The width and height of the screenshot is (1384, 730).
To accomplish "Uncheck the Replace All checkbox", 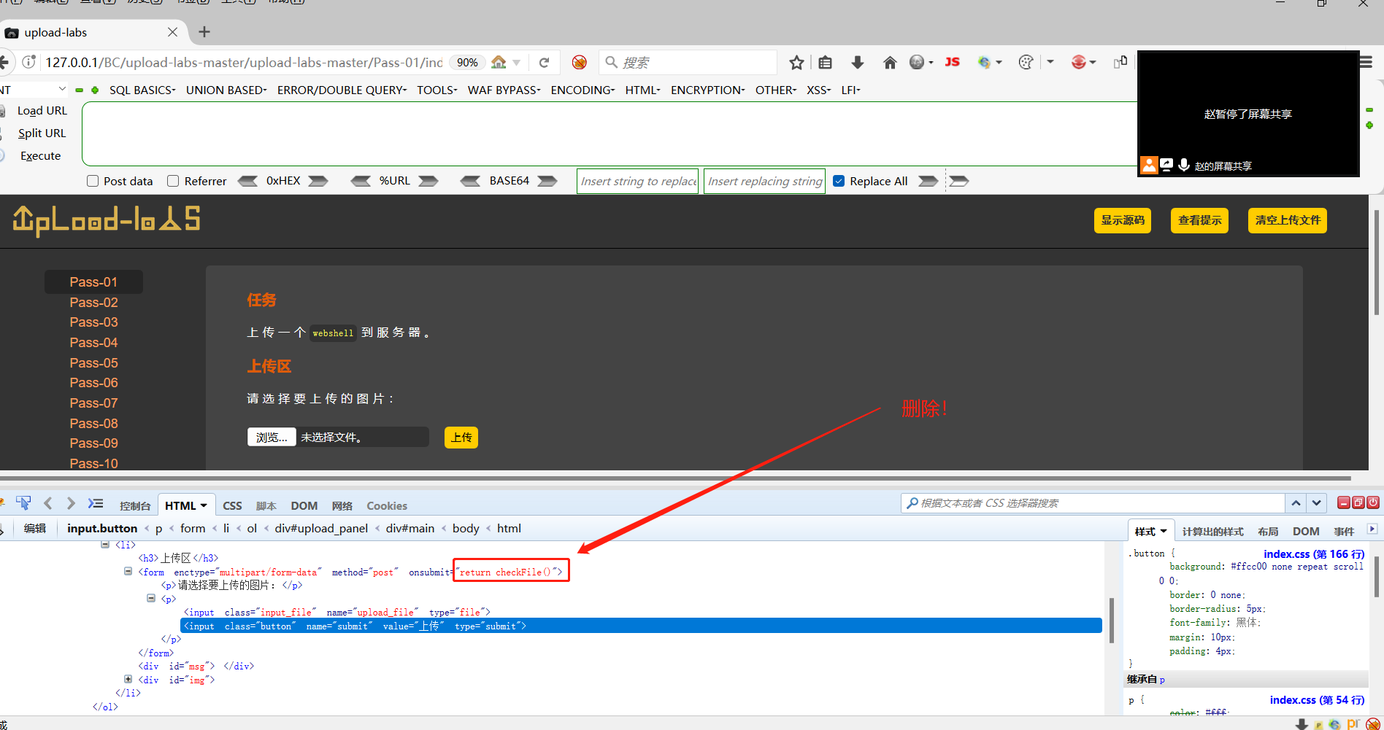I will (x=839, y=181).
